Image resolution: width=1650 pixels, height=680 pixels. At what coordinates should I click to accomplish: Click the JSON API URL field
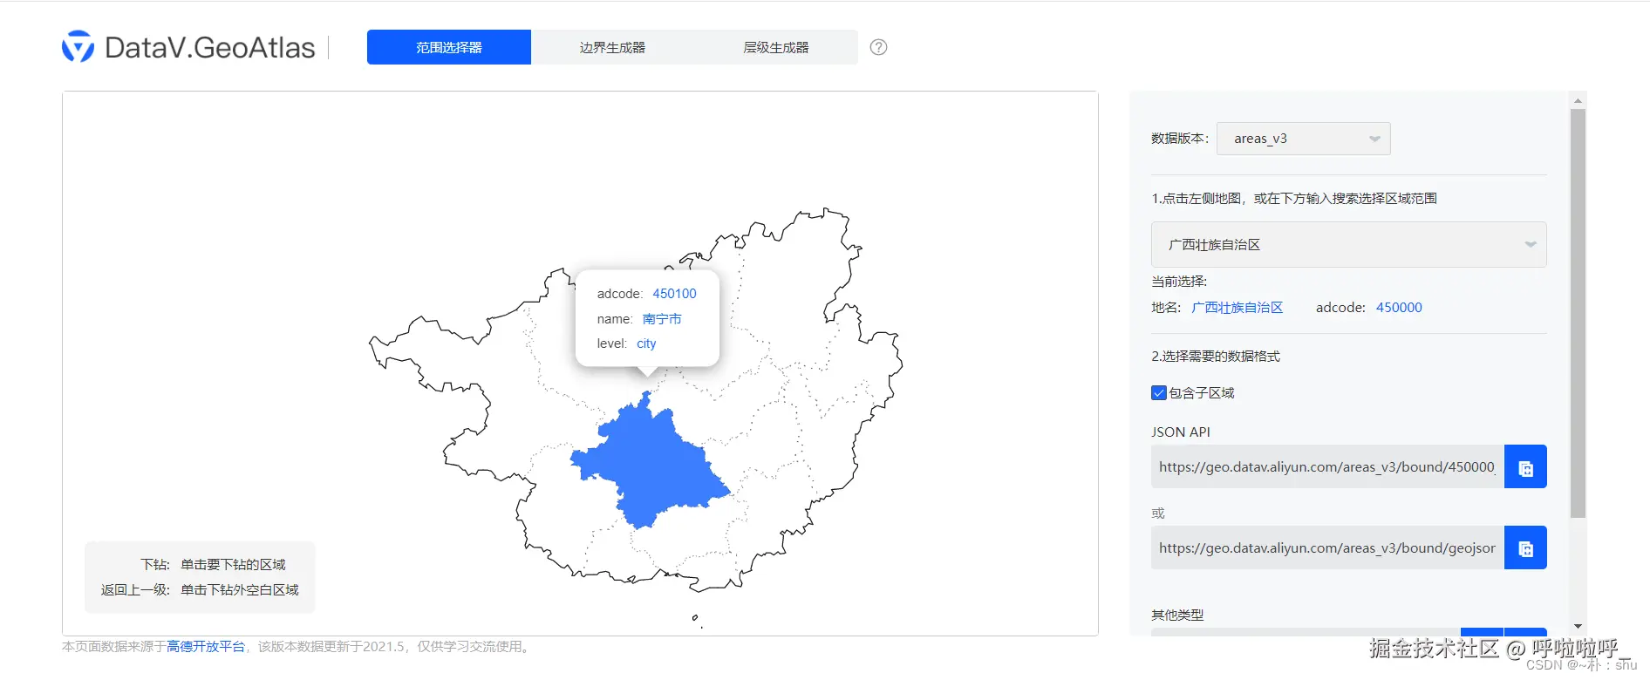[1327, 467]
